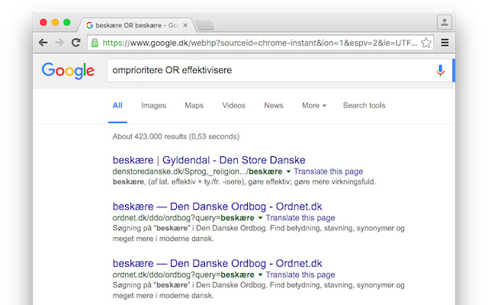The image size is (488, 305).
Task: Open the Chrome user profile button
Action: coord(445,22)
